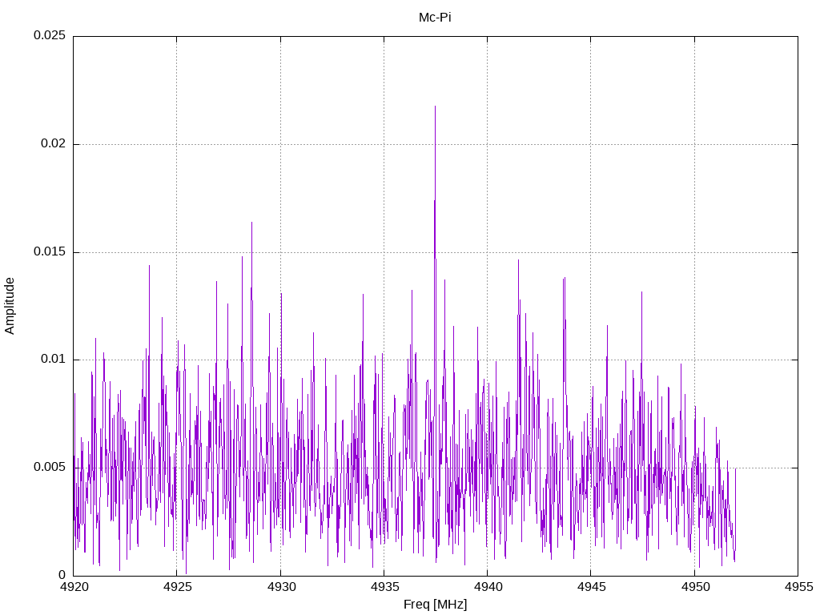Image resolution: width=820 pixels, height=615 pixels.
Task: Select the 4955 x-axis tick label
Action: coord(798,587)
